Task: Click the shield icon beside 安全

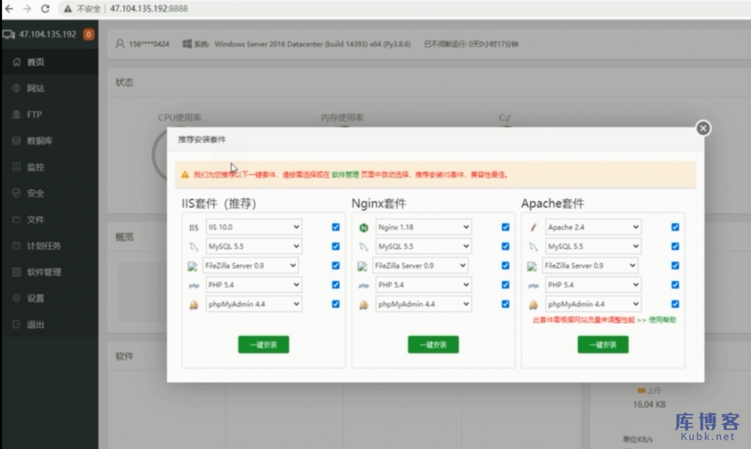Action: (17, 193)
